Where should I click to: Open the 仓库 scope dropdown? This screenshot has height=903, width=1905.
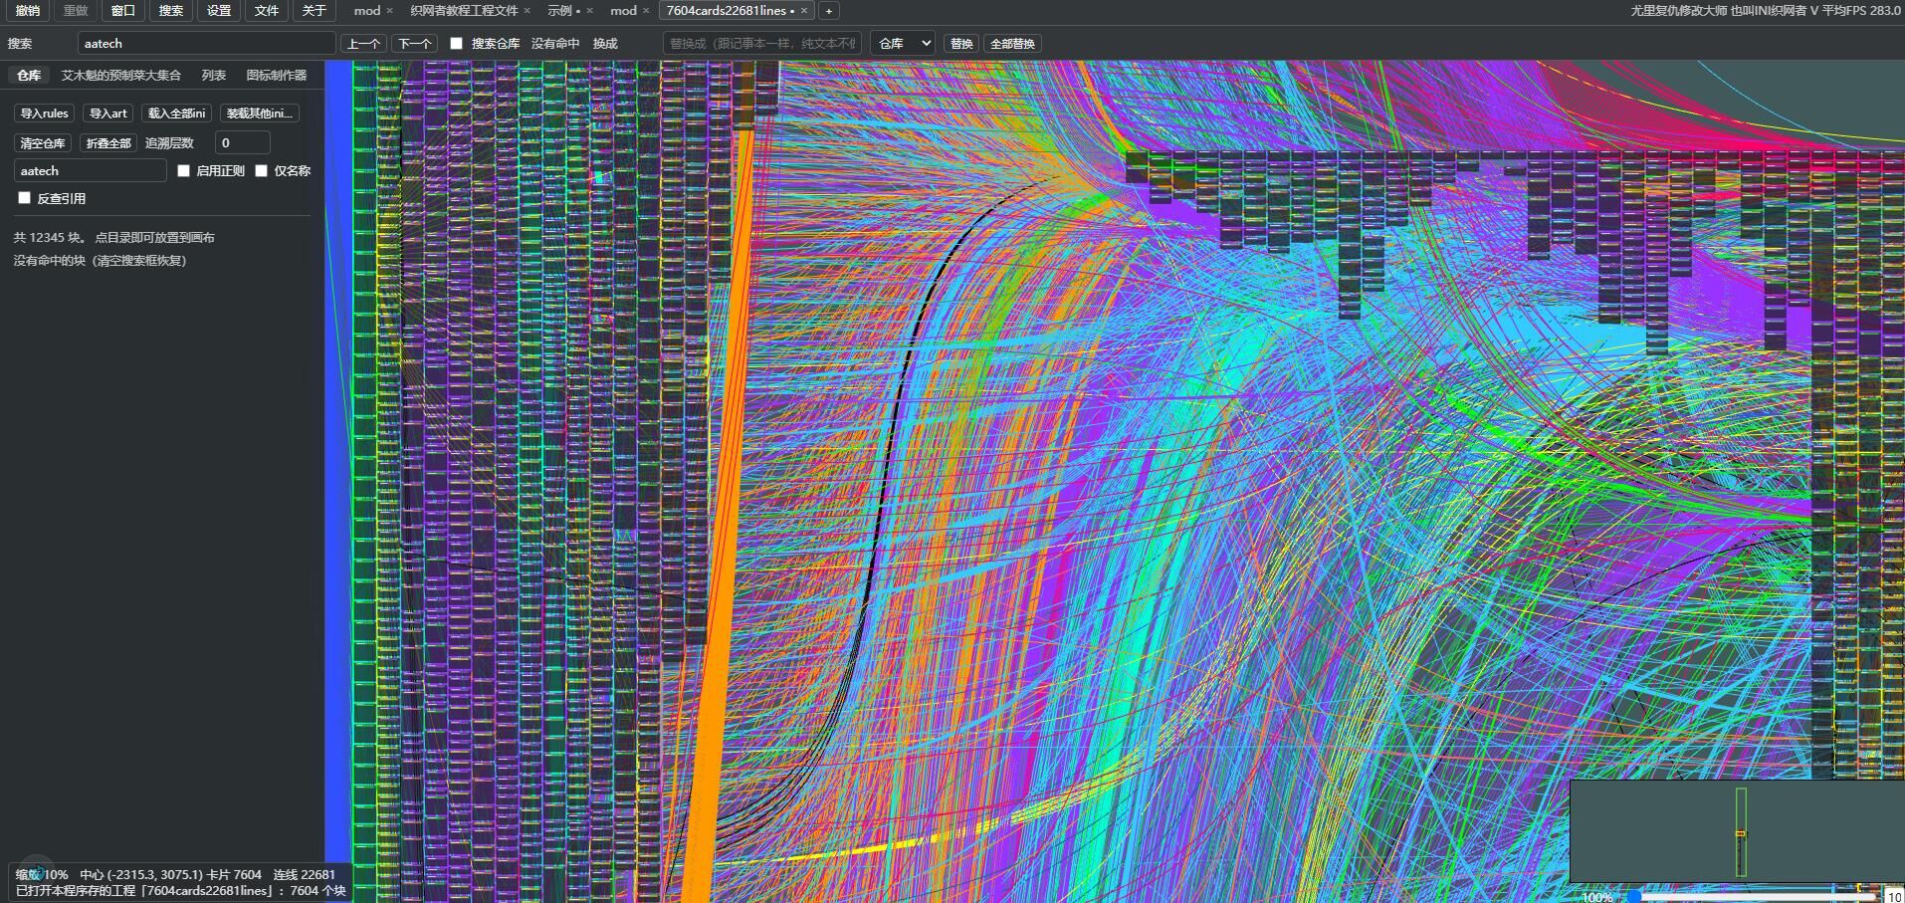coord(903,43)
